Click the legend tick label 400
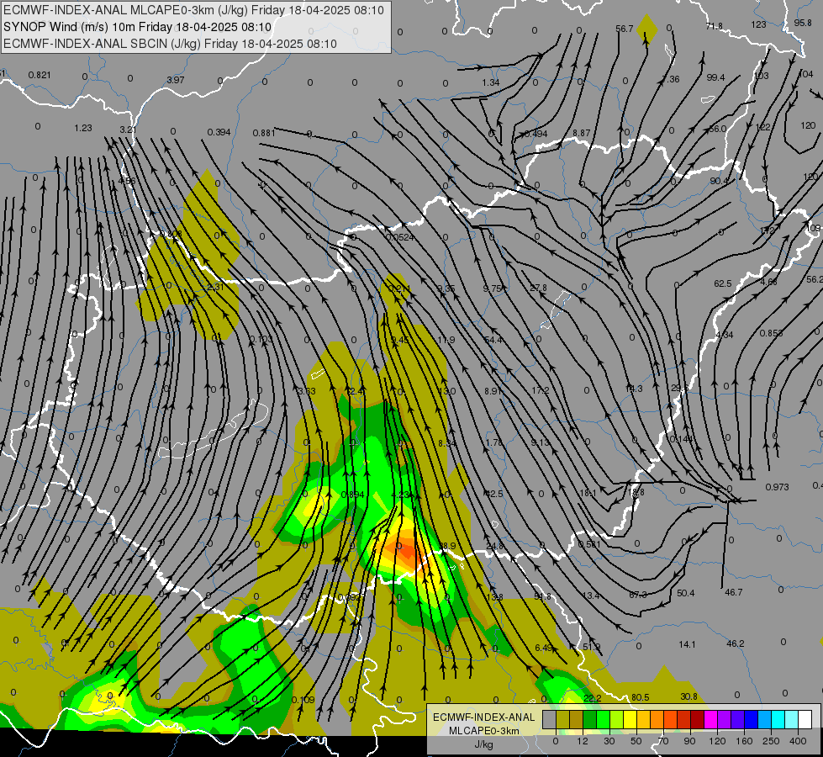This screenshot has height=757, width=823. coord(798,741)
